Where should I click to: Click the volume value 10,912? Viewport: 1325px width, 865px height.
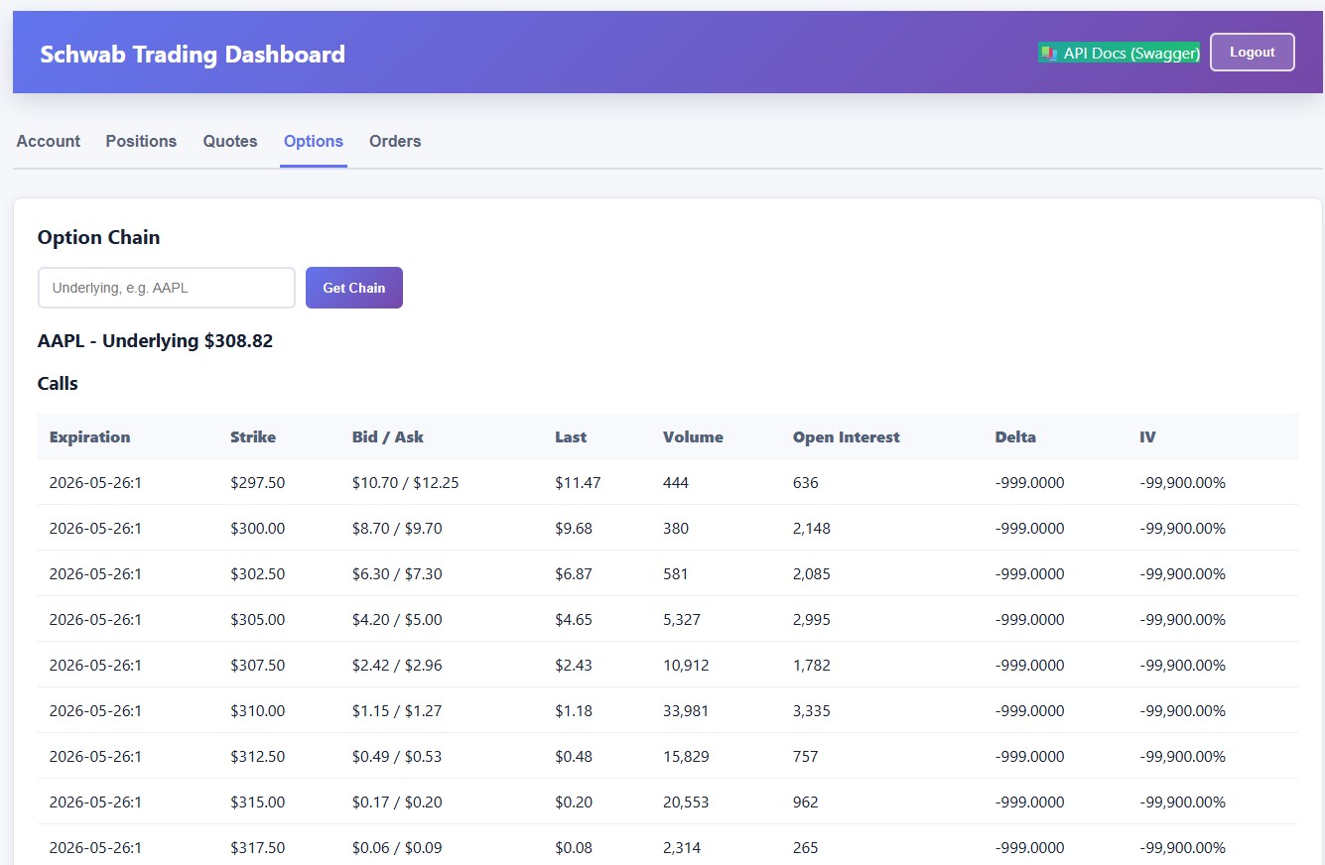click(686, 666)
